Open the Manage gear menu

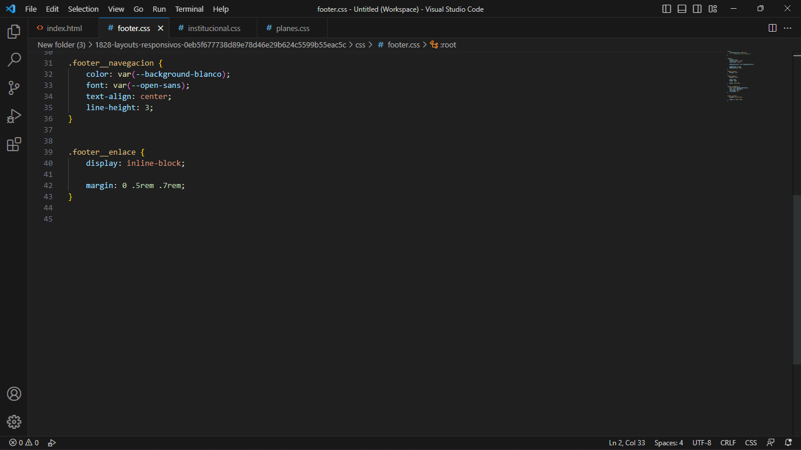coord(14,422)
